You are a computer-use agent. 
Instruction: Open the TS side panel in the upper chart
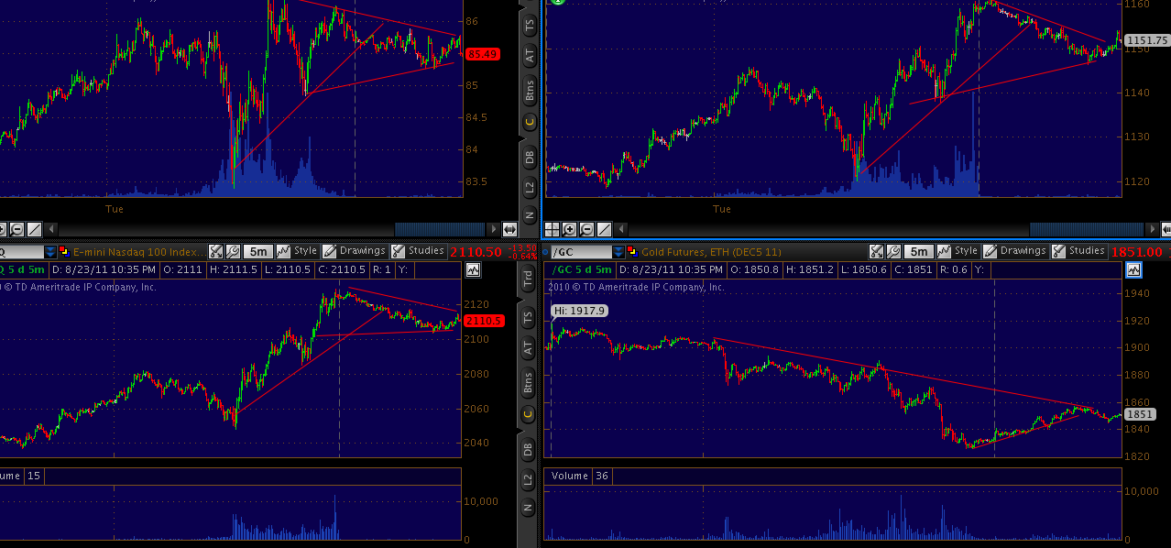[529, 27]
